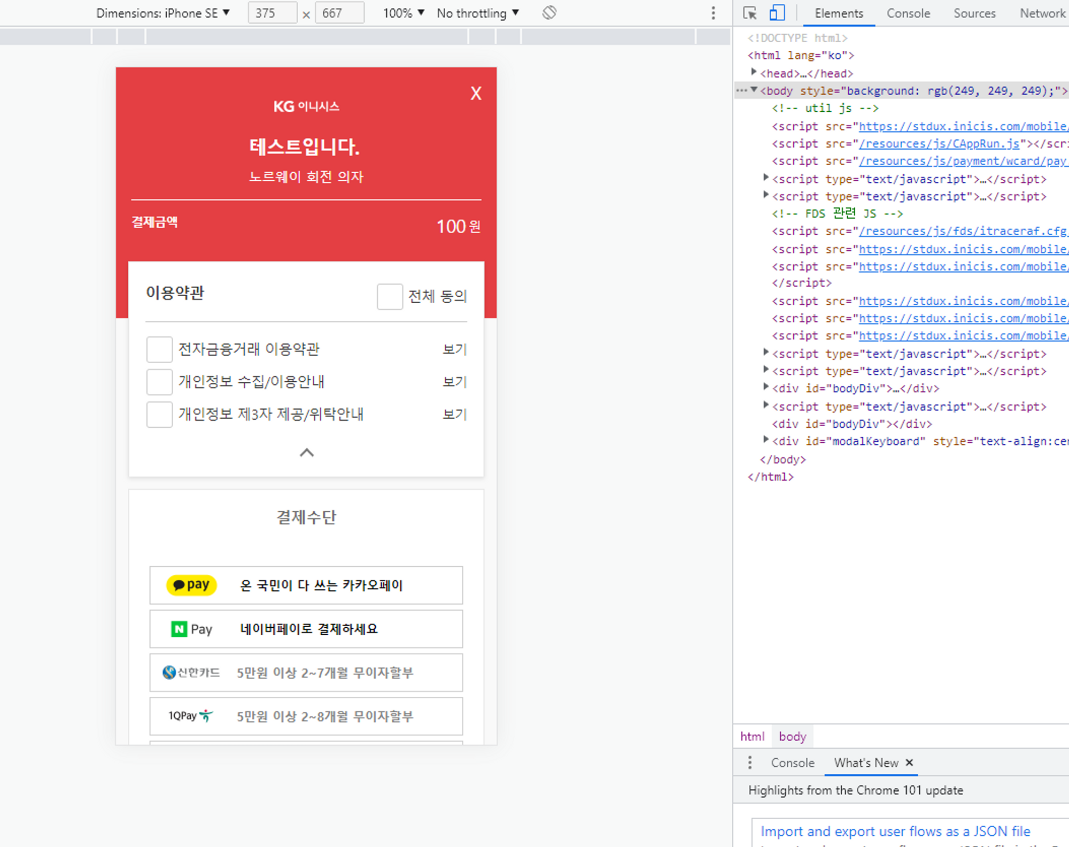This screenshot has height=847, width=1069.
Task: Switch to the Sources tab
Action: click(x=974, y=13)
